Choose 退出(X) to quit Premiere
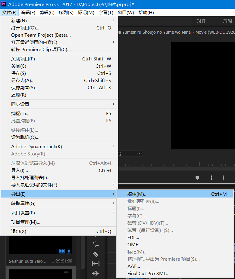Viewport: 235px width, 279px height. [x=59, y=231]
